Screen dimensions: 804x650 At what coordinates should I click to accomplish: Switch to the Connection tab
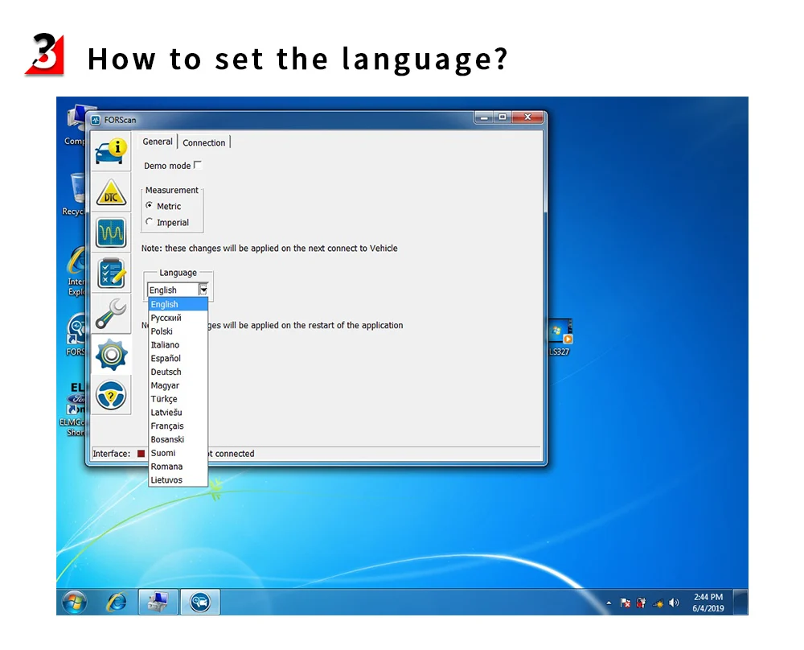[x=203, y=142]
